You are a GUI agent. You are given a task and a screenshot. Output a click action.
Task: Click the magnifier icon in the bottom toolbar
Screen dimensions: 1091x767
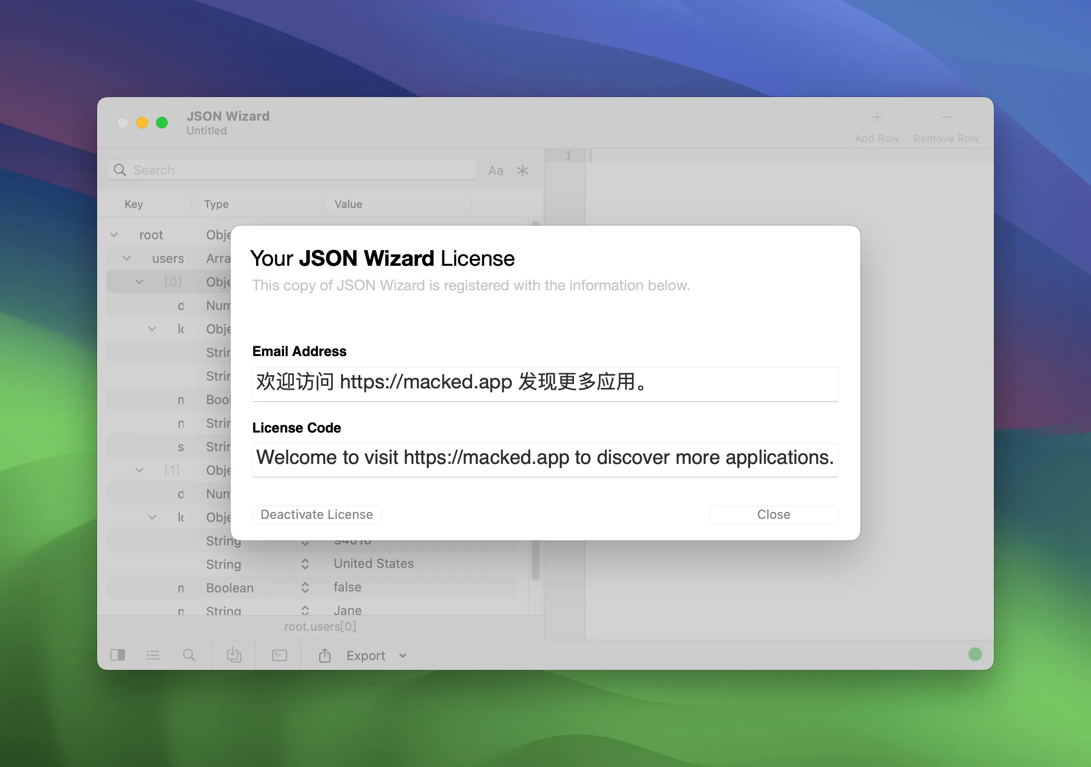(189, 655)
